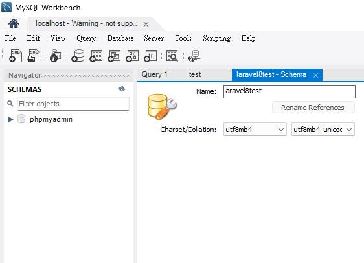Create a new view icon
This screenshot has width=364, height=263.
[114, 56]
